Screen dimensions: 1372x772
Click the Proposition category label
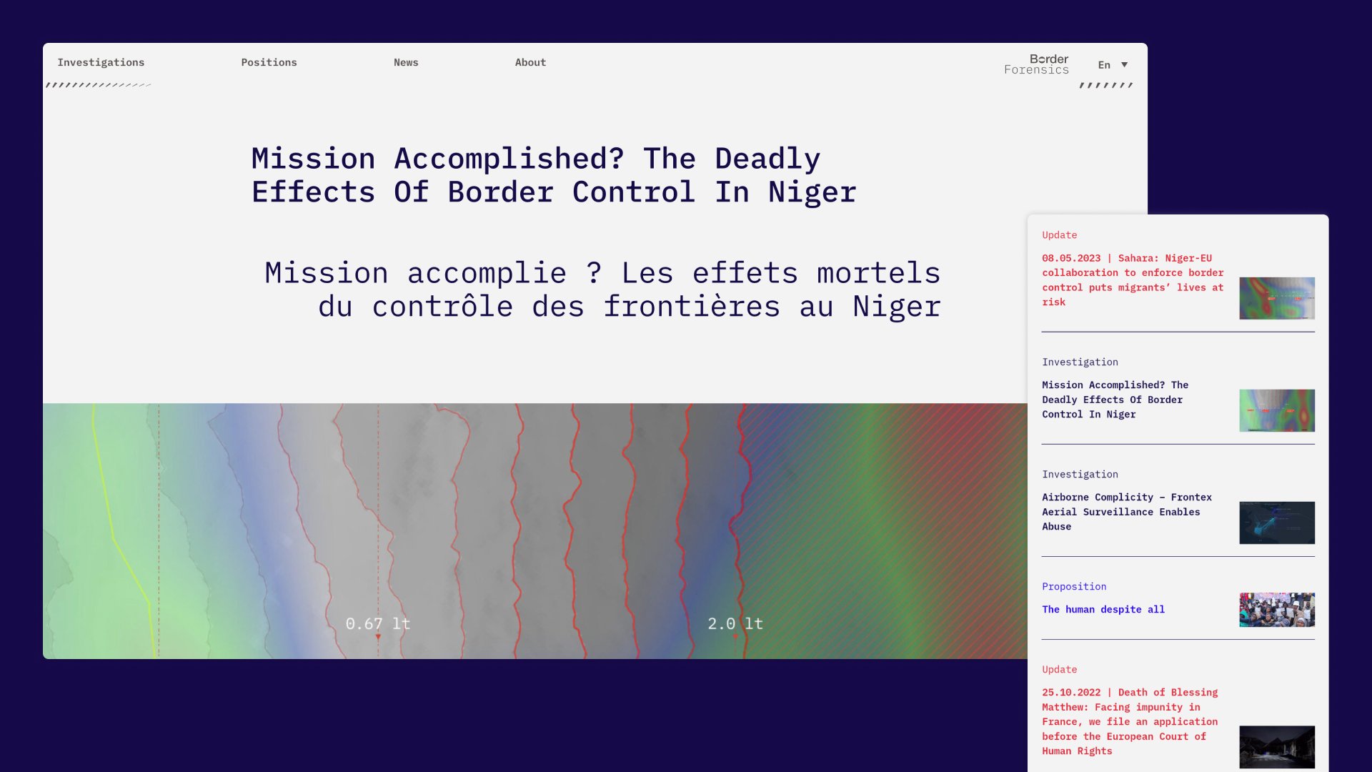(1074, 587)
